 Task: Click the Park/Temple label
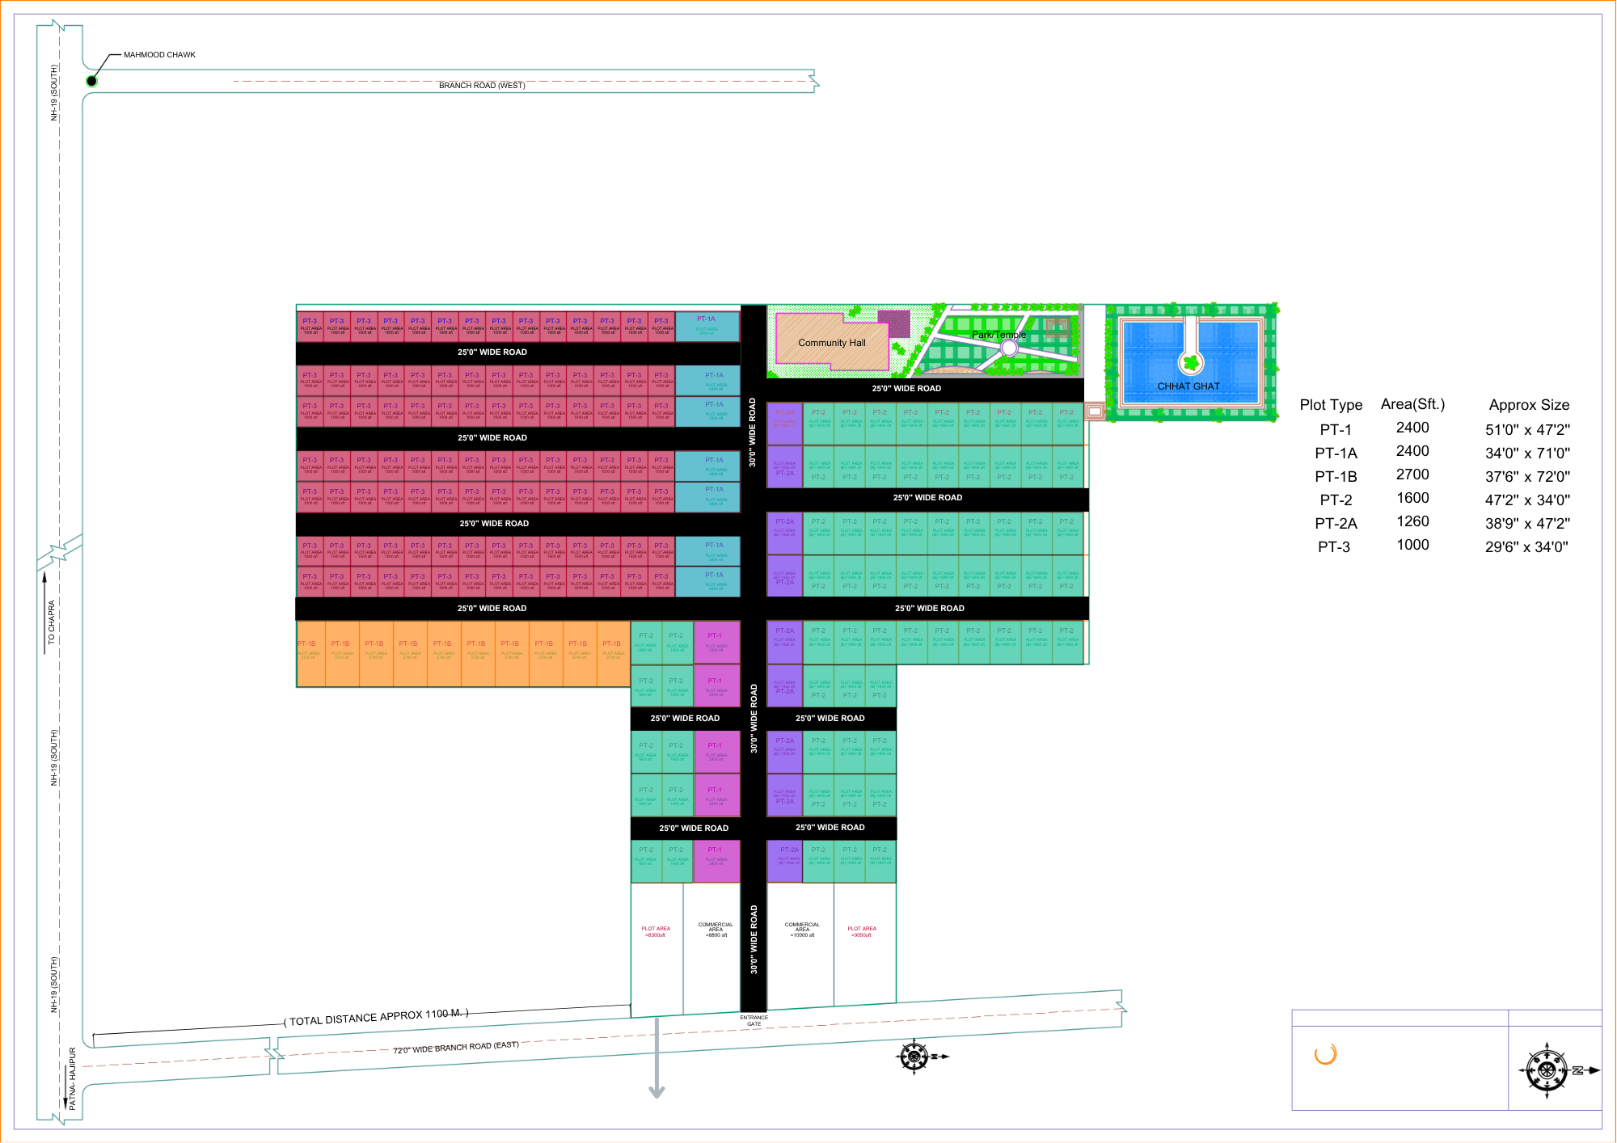click(998, 335)
